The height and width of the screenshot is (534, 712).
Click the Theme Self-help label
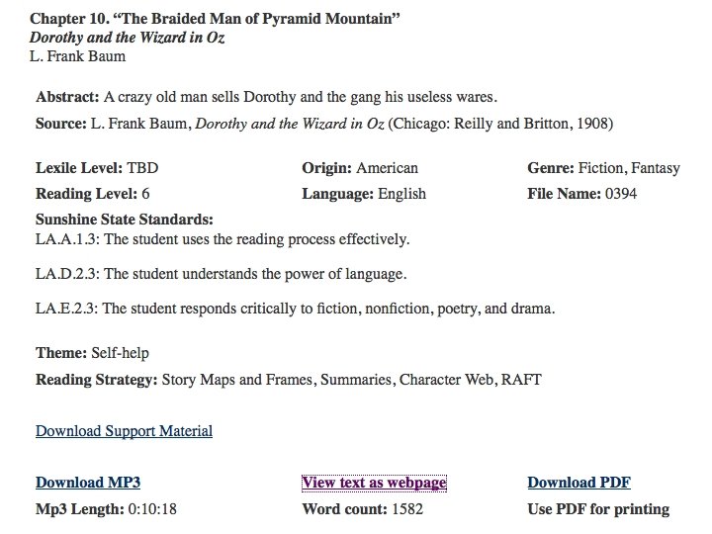[92, 353]
